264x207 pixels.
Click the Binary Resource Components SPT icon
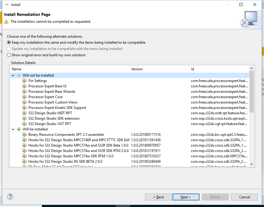(x=25, y=135)
